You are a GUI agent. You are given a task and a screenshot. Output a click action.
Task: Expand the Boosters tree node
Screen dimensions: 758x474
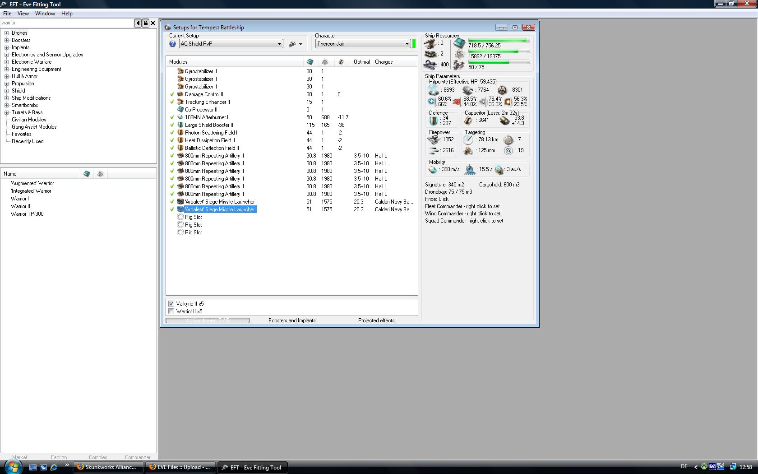(x=7, y=40)
